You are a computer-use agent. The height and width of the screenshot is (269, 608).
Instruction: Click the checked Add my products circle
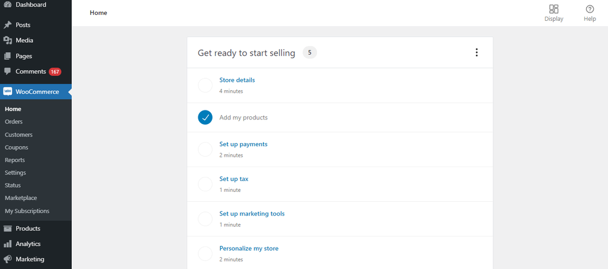(x=205, y=118)
